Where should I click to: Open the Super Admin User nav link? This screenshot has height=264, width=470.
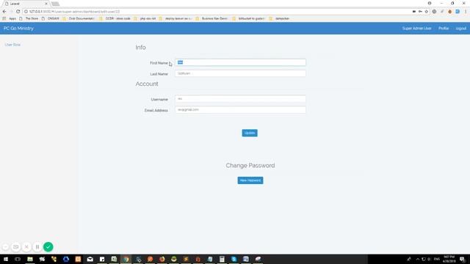tap(416, 29)
